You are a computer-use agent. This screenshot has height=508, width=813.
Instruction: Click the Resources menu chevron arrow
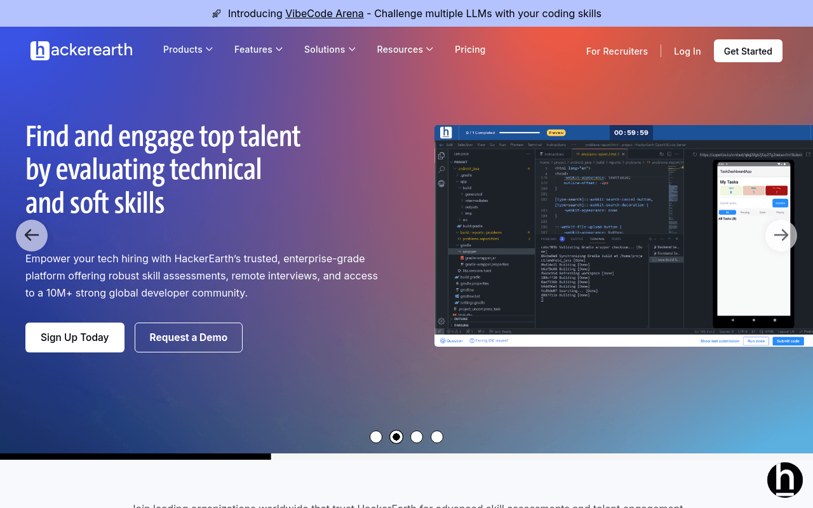429,50
